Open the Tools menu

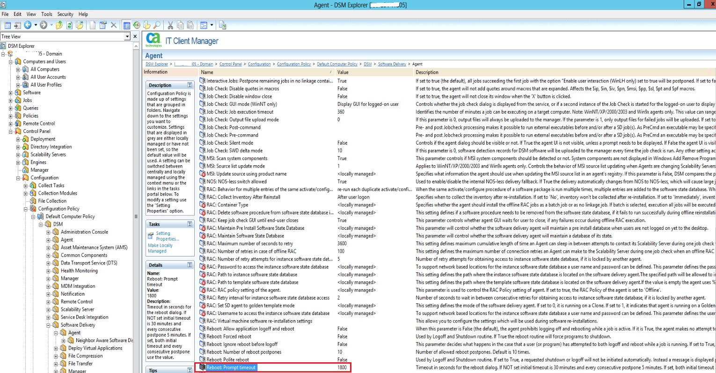47,14
